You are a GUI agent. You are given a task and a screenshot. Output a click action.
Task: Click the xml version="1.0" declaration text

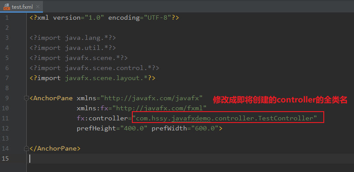(x=71, y=18)
